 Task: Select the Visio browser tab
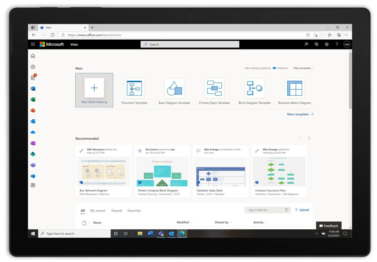[63, 27]
